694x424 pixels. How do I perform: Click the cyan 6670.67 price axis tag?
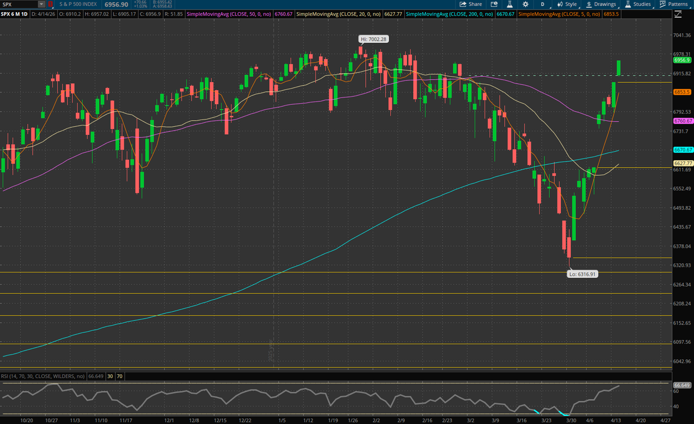click(x=683, y=150)
